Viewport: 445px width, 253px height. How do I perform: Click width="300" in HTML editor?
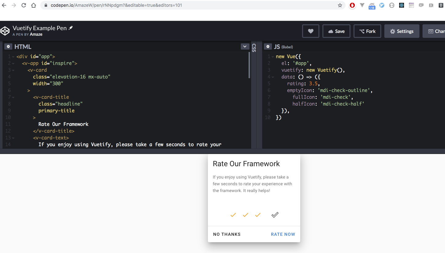point(48,84)
